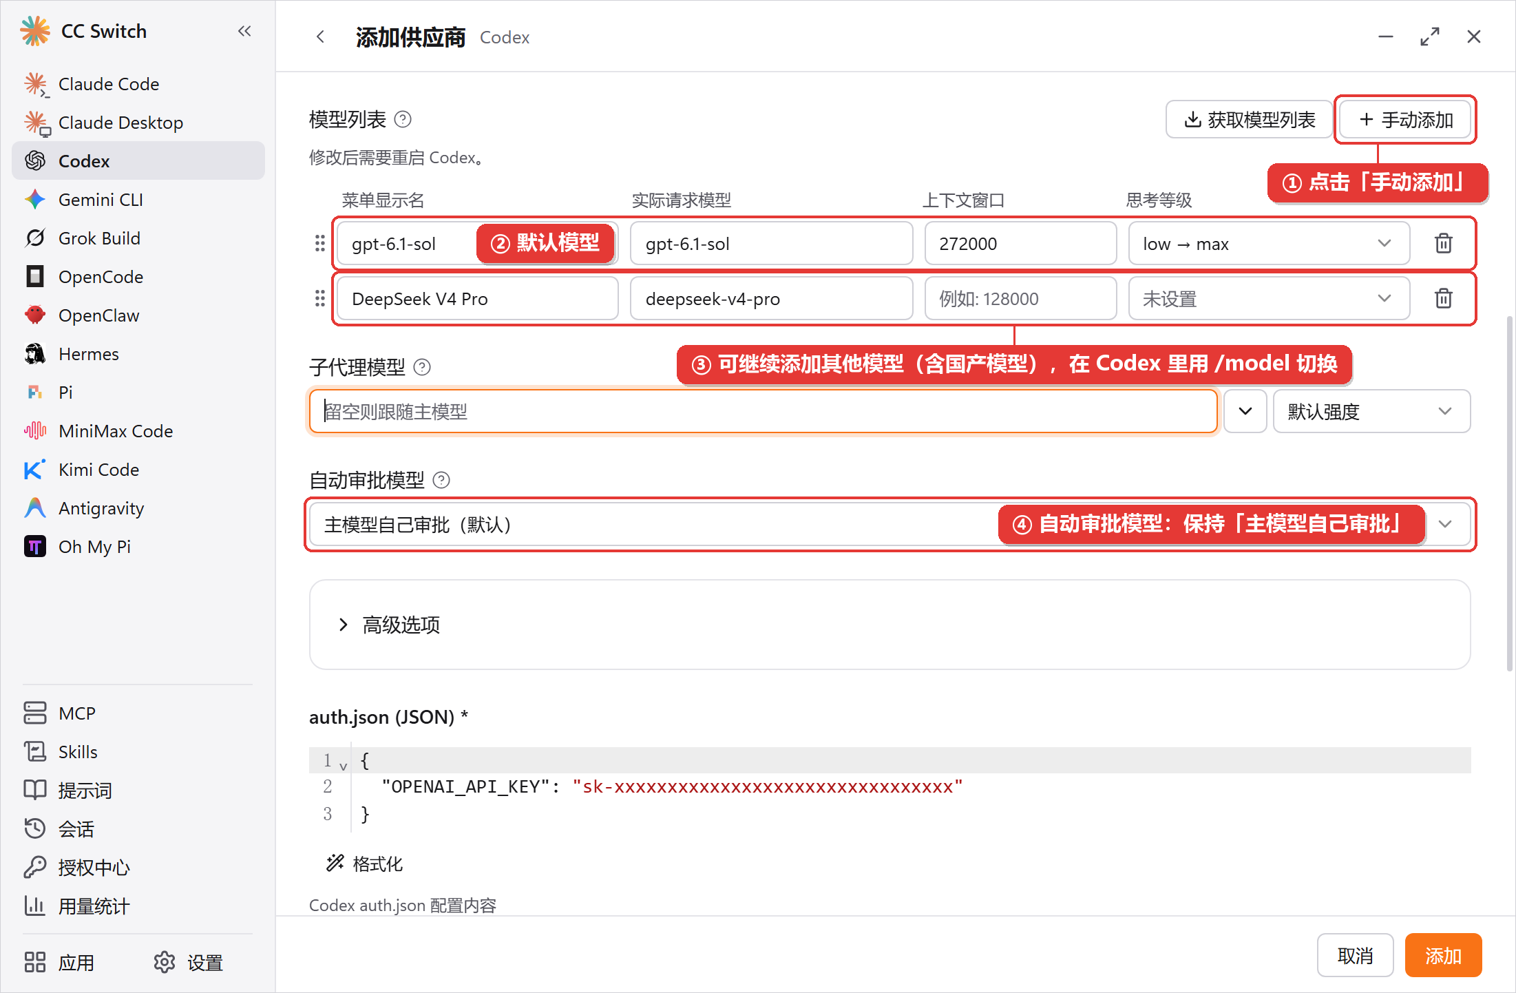This screenshot has width=1516, height=993.
Task: Open the 未设置 thinking level dropdown
Action: (x=1269, y=299)
